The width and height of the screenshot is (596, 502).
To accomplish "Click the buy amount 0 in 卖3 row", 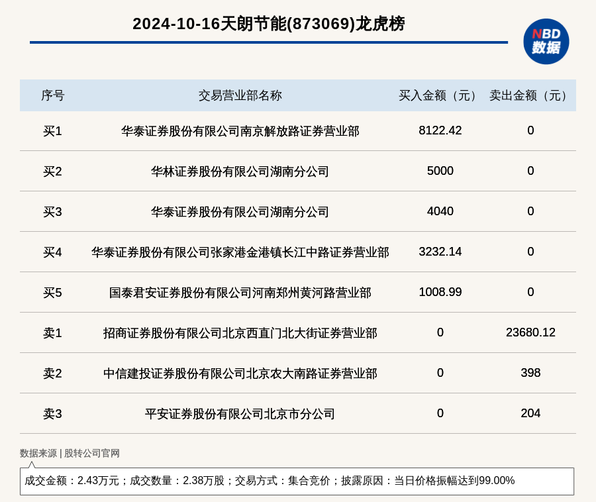I will coord(440,413).
